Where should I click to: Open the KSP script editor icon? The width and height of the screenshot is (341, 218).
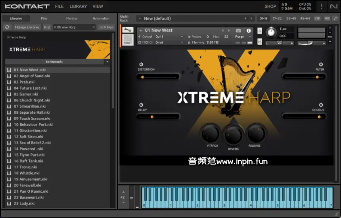317,18
